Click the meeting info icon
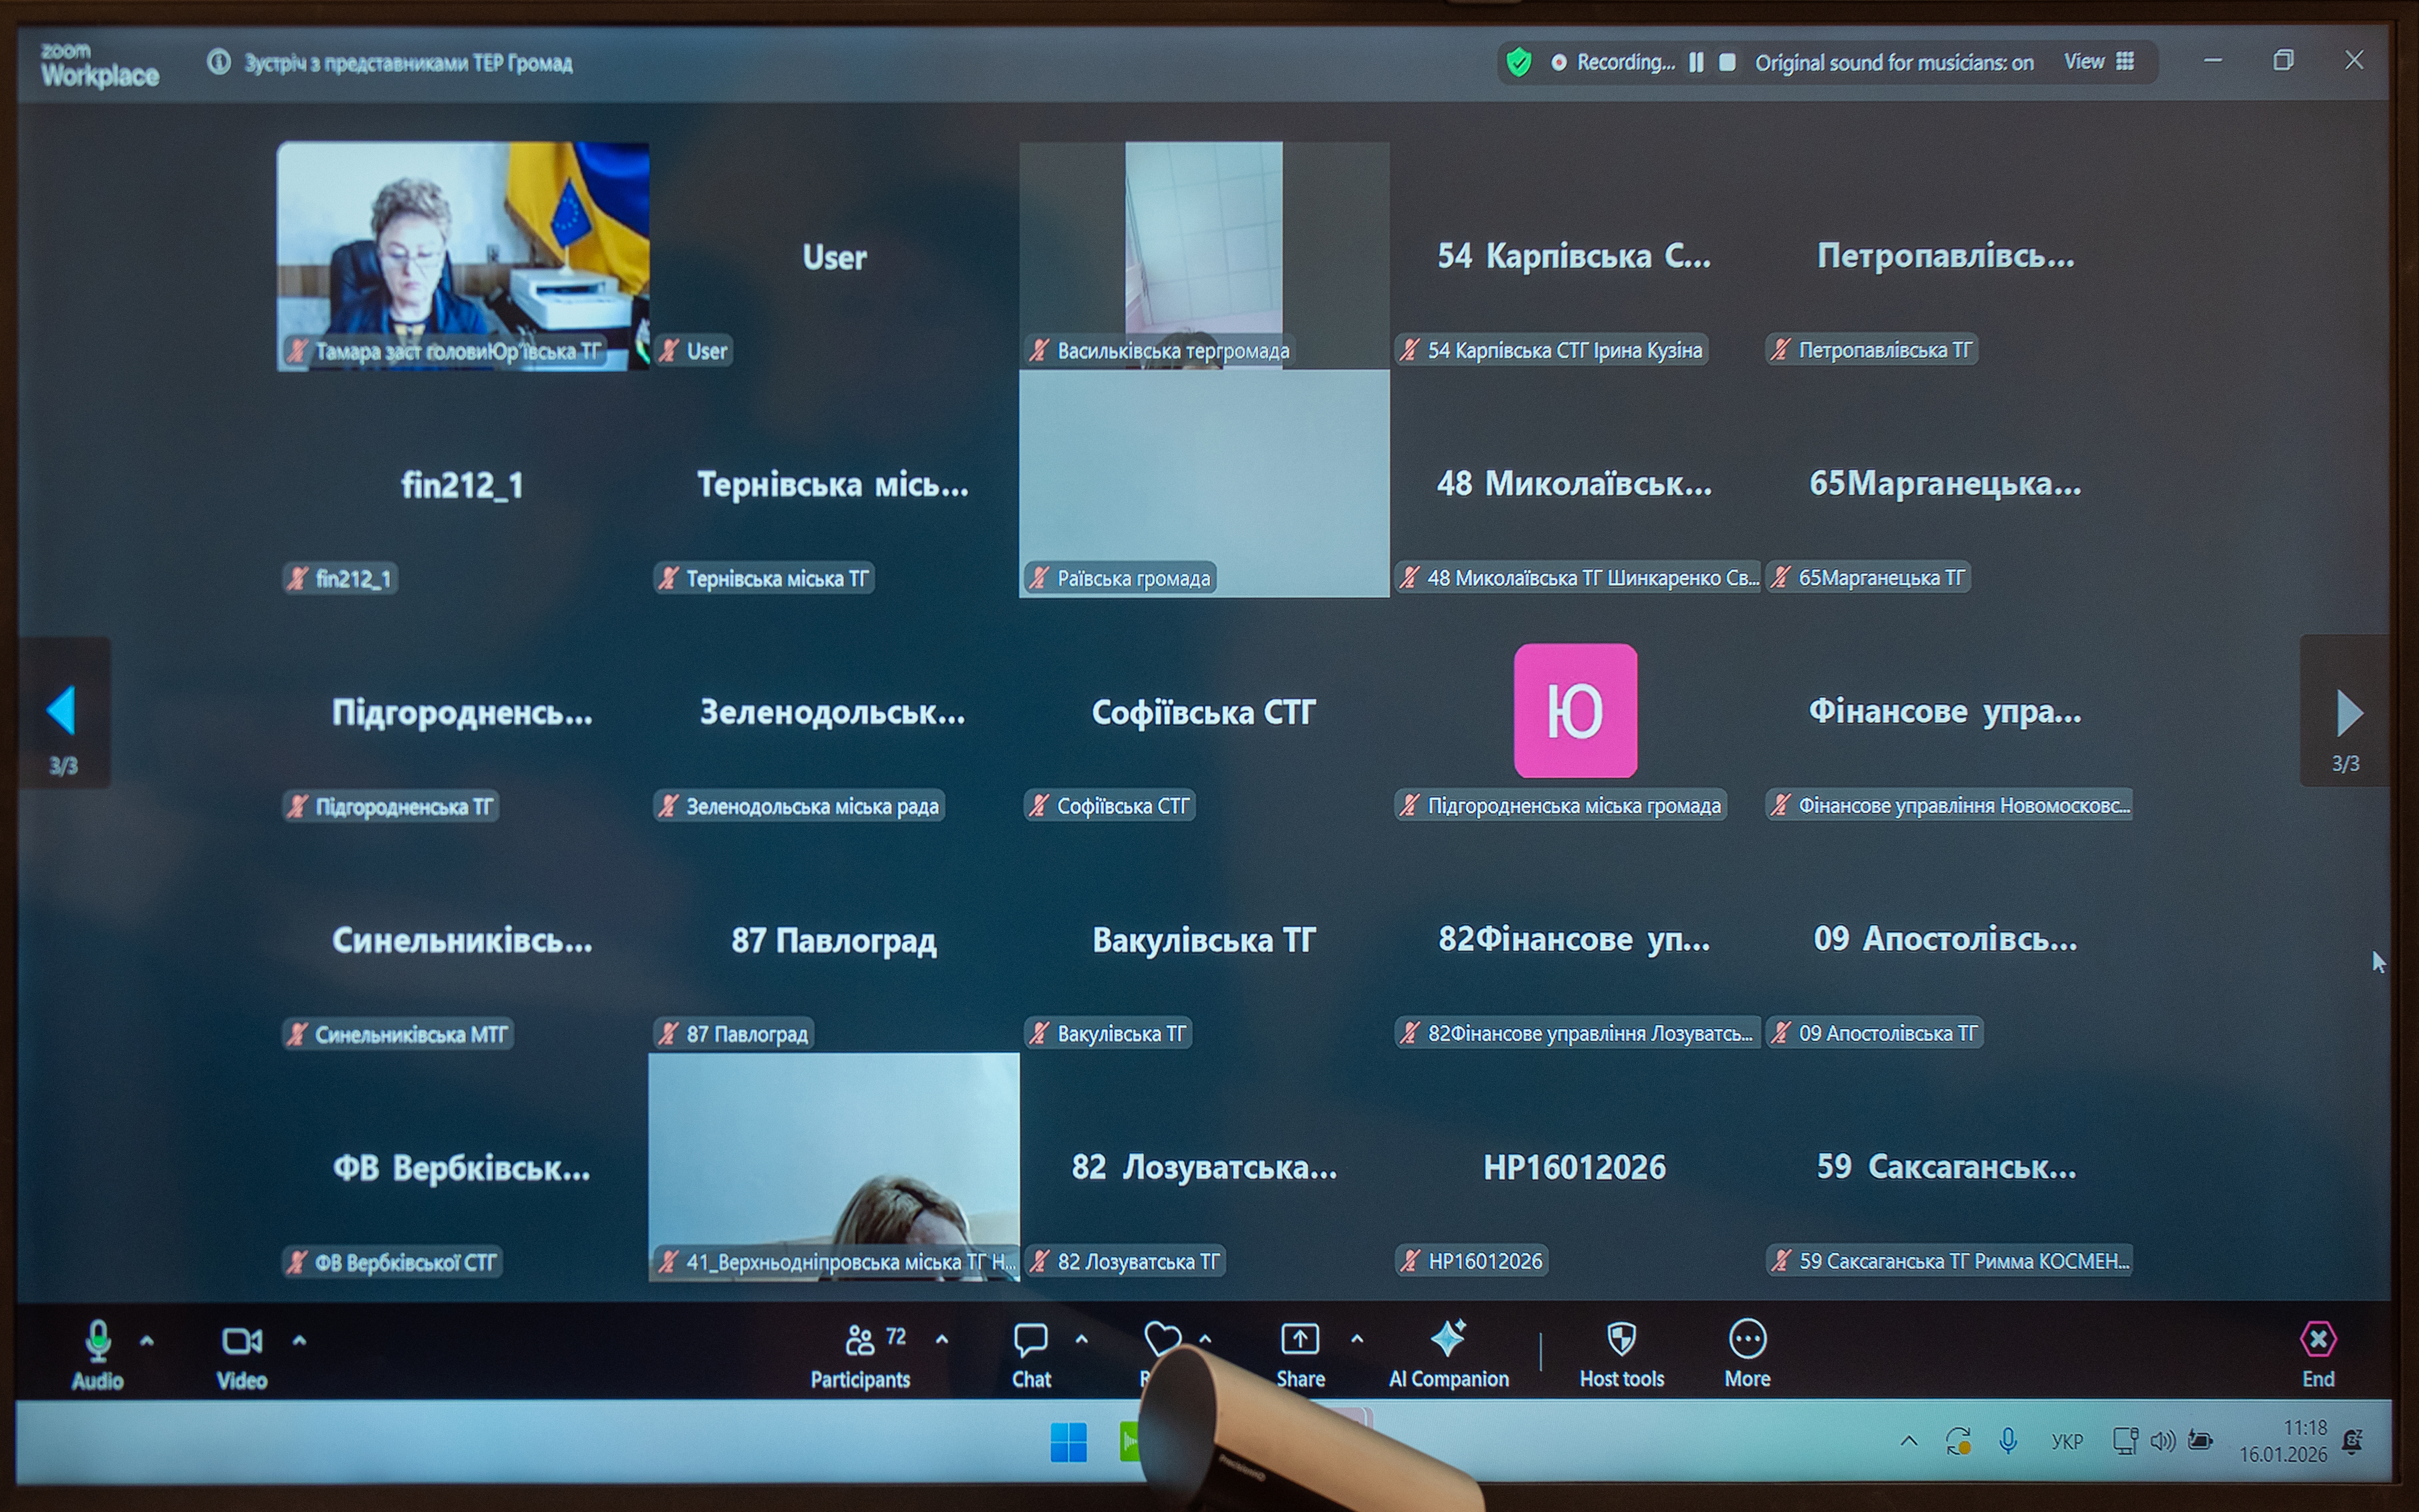Image resolution: width=2419 pixels, height=1512 pixels. click(x=218, y=62)
